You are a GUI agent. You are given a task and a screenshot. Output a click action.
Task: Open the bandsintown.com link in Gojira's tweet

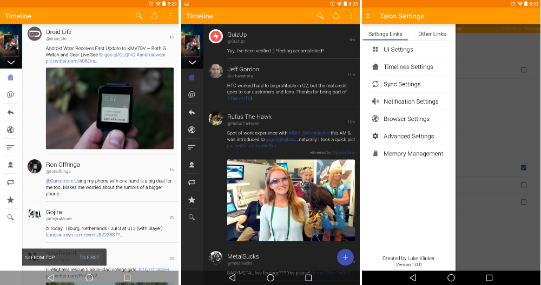[84, 235]
